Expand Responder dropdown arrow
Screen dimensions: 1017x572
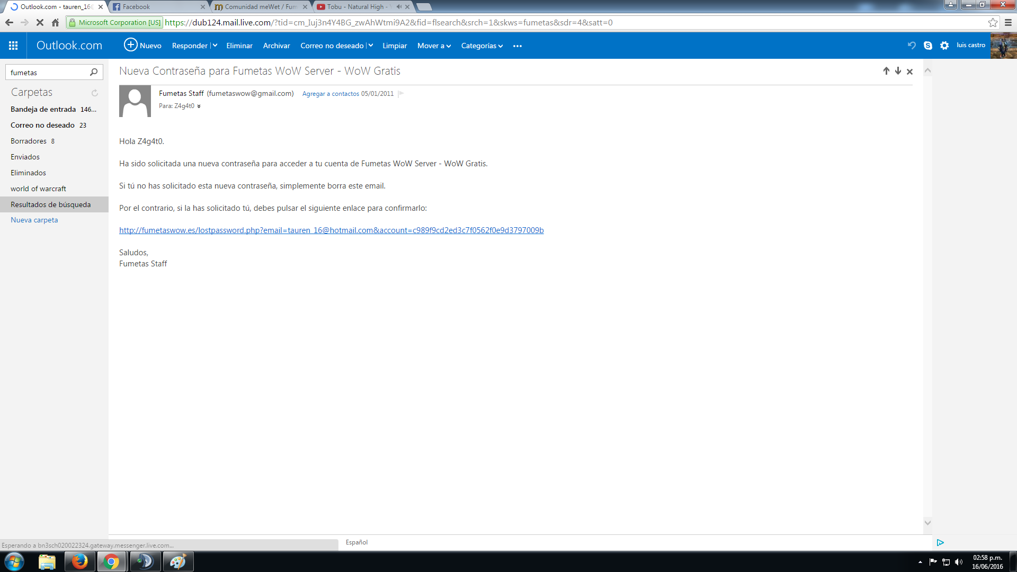pyautogui.click(x=215, y=46)
